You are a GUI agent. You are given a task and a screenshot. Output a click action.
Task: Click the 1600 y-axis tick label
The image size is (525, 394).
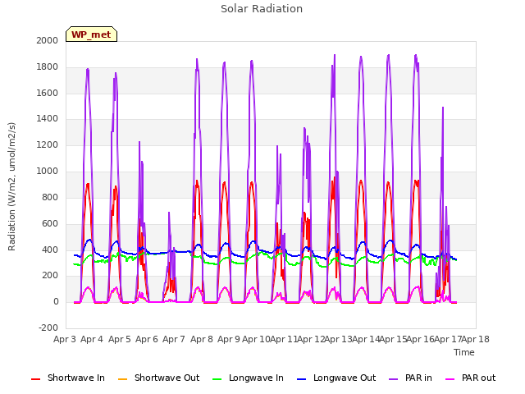(48, 93)
